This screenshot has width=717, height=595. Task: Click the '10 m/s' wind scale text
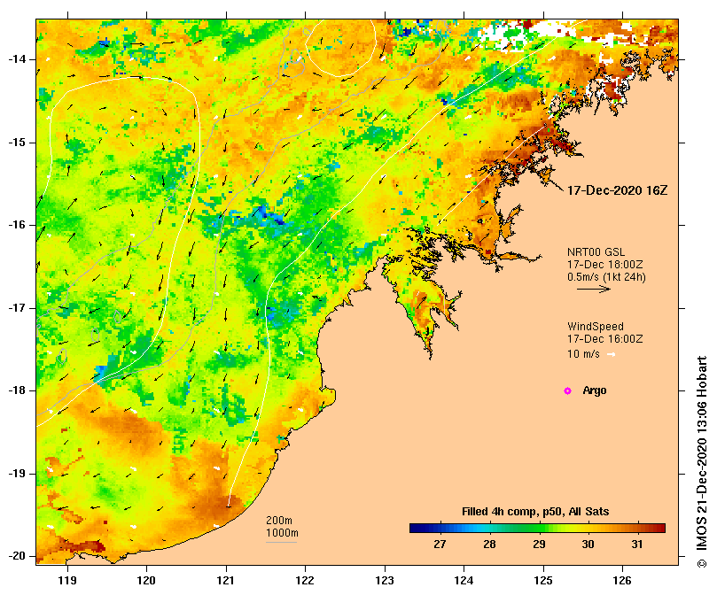coord(583,354)
